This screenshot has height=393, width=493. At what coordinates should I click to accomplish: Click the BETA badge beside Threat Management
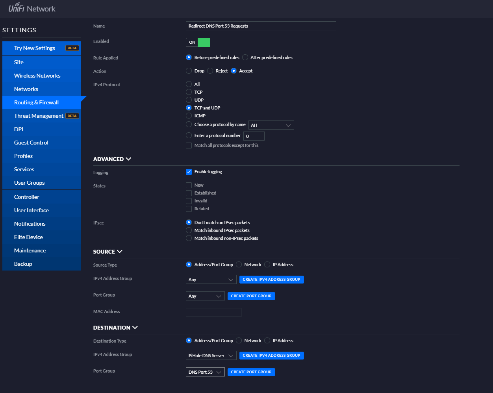pos(72,116)
